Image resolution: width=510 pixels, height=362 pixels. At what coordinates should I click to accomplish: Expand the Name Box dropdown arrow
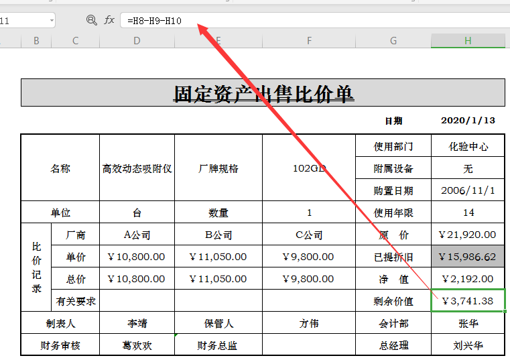[x=52, y=21]
